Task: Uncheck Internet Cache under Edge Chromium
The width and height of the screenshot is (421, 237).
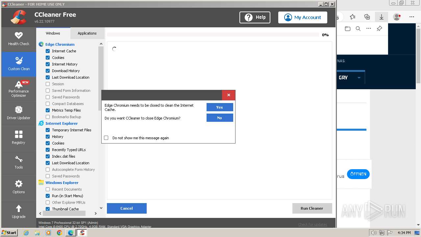Action: (48, 51)
